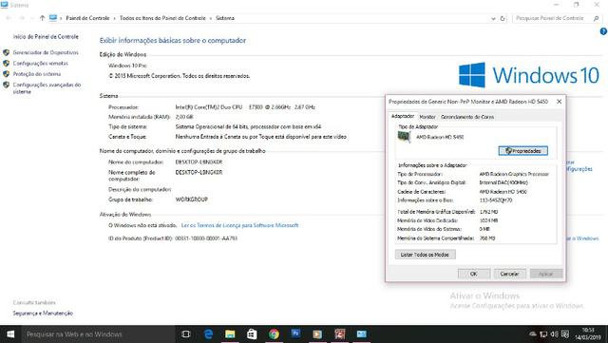The width and height of the screenshot is (608, 343).
Task: Open Segurança e Manutenção link
Action: [43, 314]
